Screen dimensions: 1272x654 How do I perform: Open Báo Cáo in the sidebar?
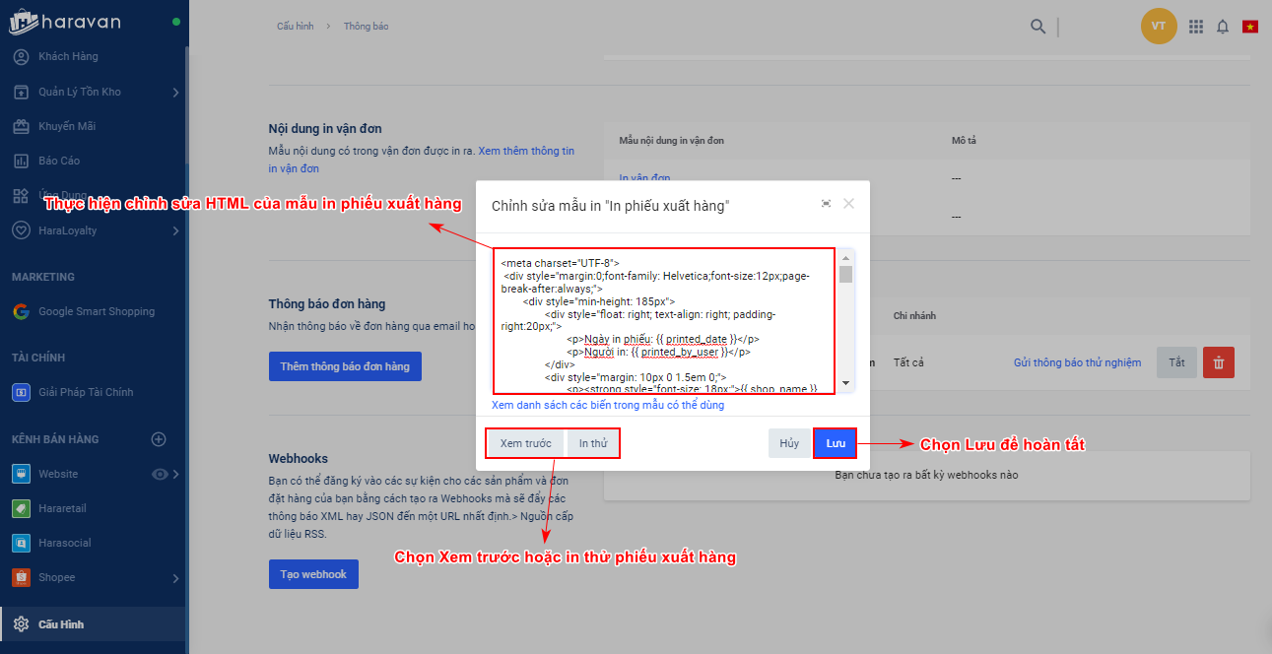59,161
